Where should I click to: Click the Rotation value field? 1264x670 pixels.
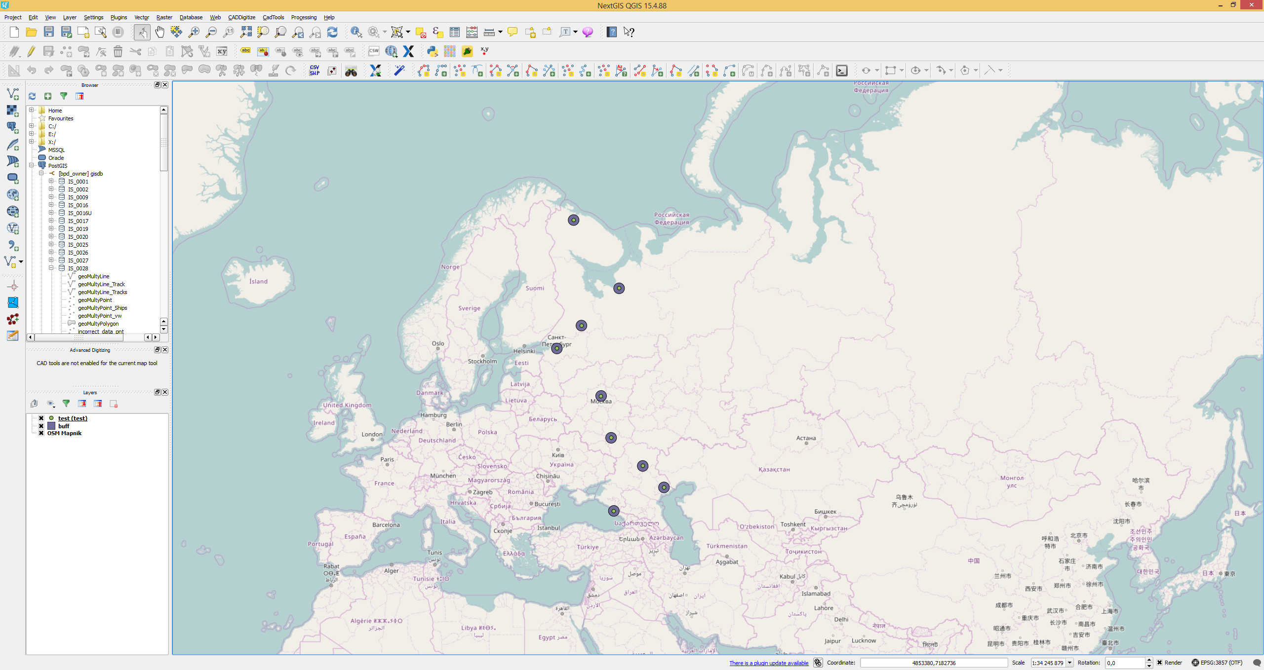[1125, 663]
